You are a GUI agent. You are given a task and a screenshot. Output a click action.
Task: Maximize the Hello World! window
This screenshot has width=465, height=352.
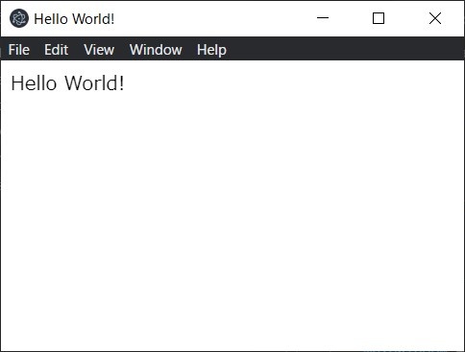coord(379,18)
